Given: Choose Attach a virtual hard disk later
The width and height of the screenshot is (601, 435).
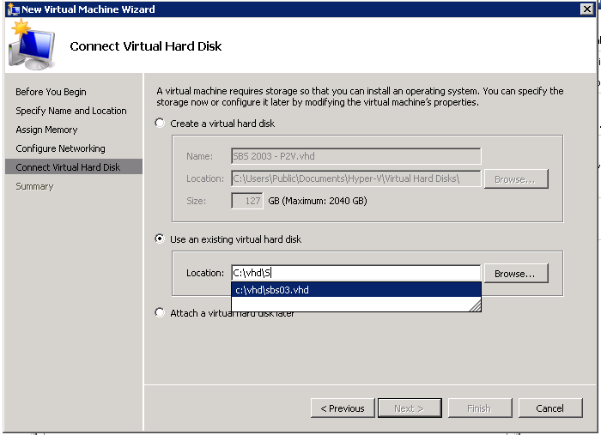Looking at the screenshot, I should pos(160,313).
